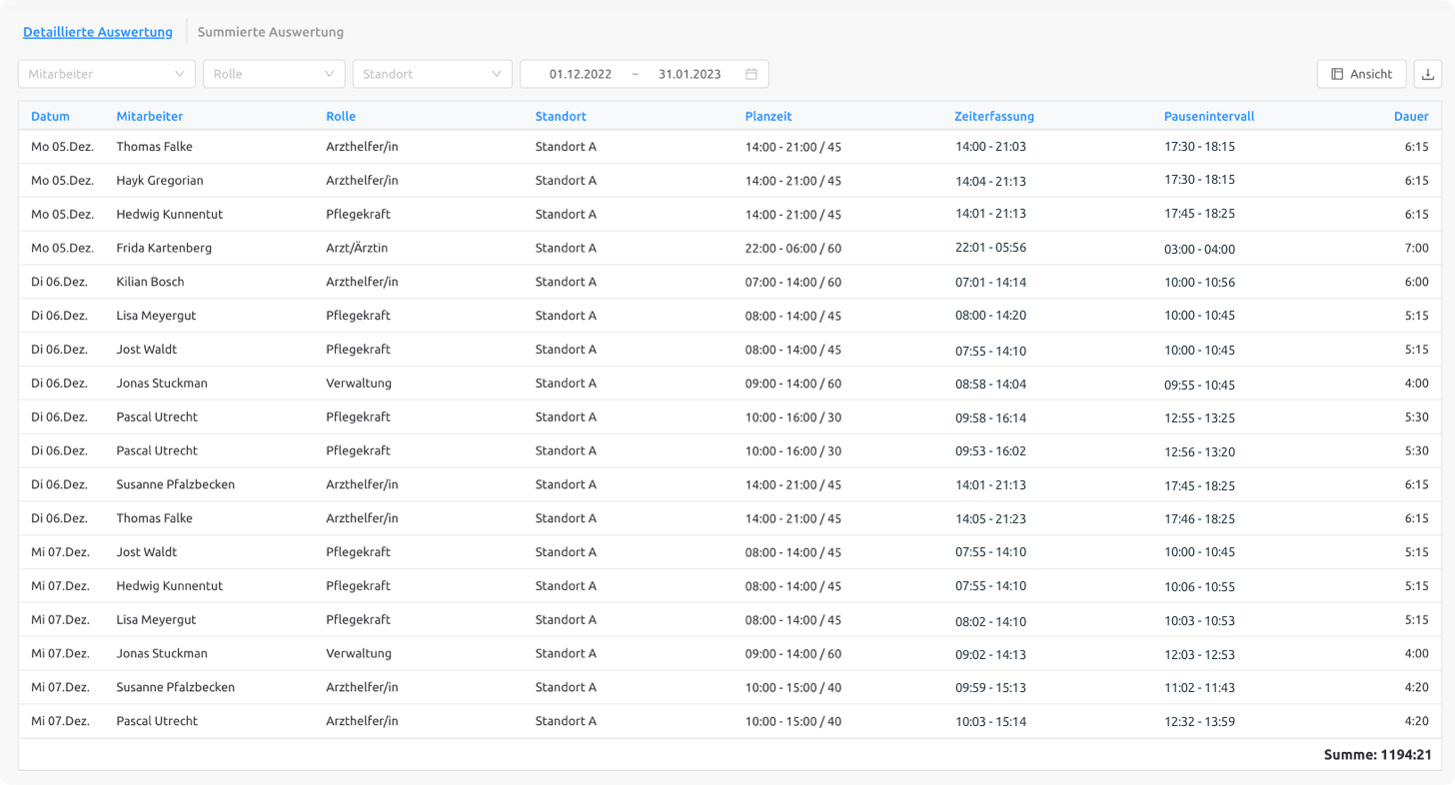Click the 14:05 - 21:23 Zeiterfassung cell

[990, 519]
